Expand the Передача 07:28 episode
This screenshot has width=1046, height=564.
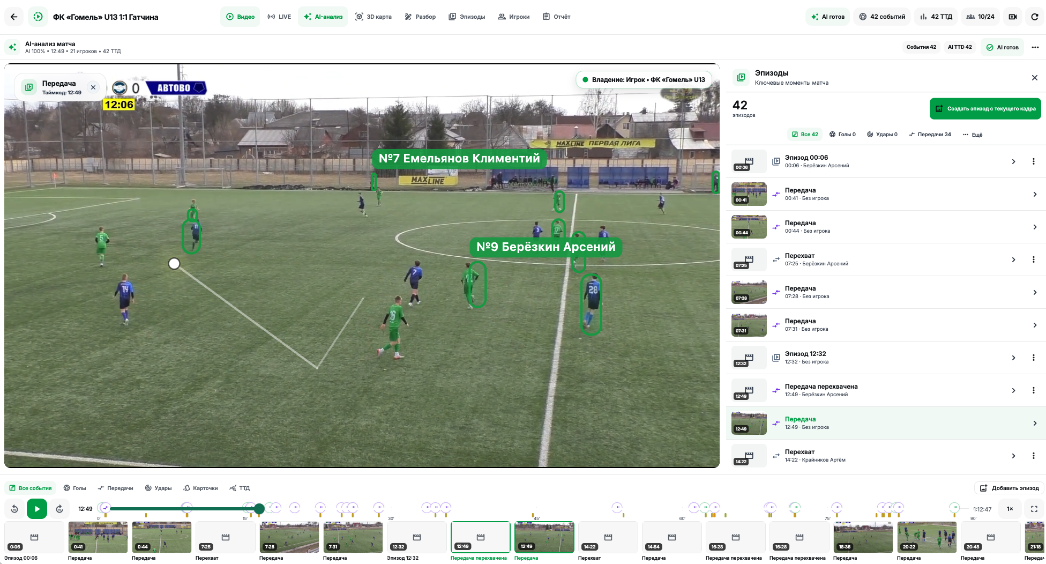click(x=1035, y=292)
